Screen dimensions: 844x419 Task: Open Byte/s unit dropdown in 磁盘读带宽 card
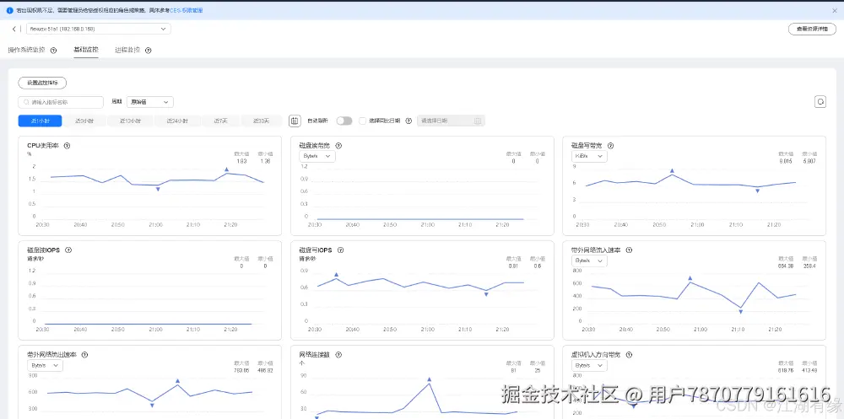click(x=317, y=156)
